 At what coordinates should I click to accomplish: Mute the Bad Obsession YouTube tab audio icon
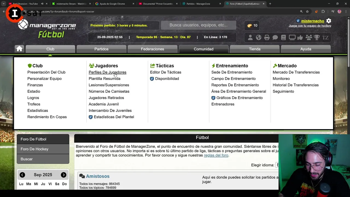pos(42,4)
